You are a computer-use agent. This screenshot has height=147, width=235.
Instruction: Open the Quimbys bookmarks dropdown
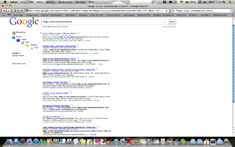(71, 15)
